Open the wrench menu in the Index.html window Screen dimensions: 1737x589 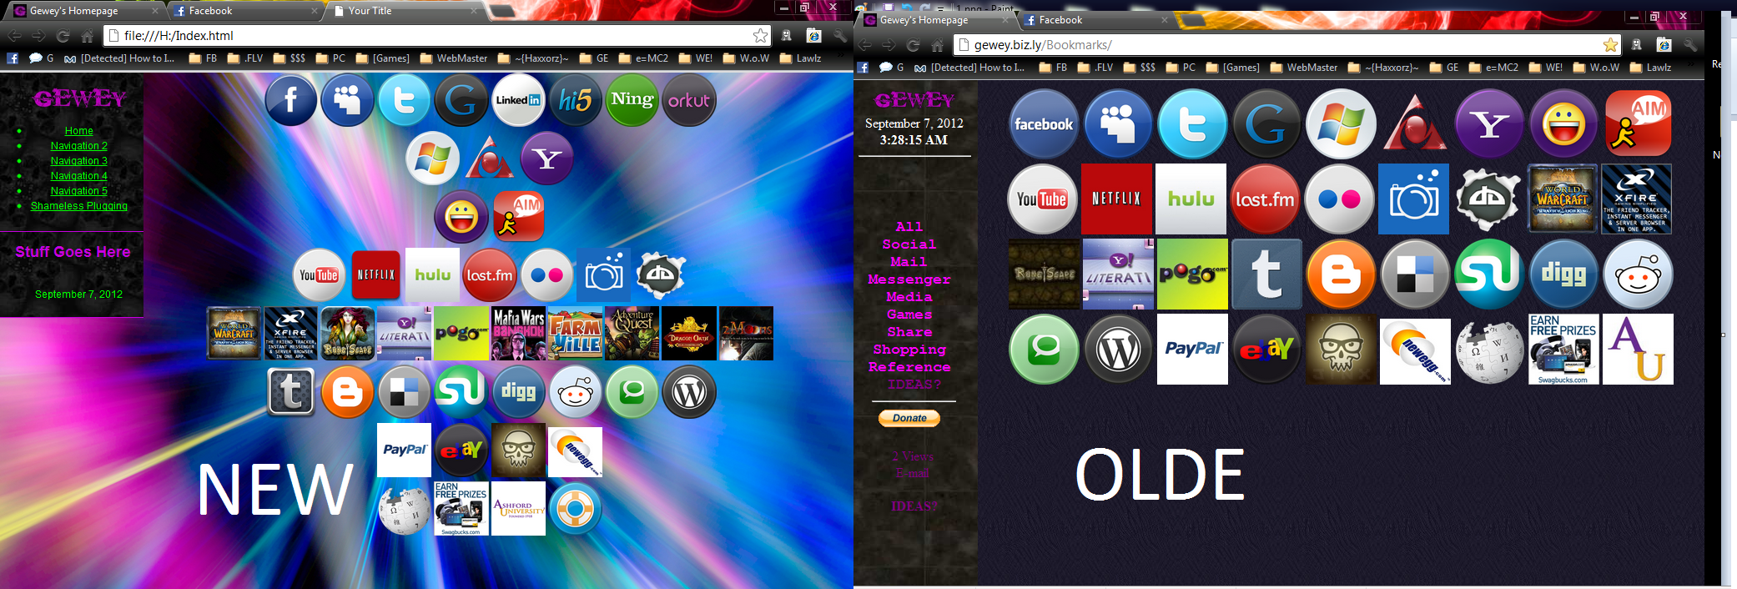point(840,36)
